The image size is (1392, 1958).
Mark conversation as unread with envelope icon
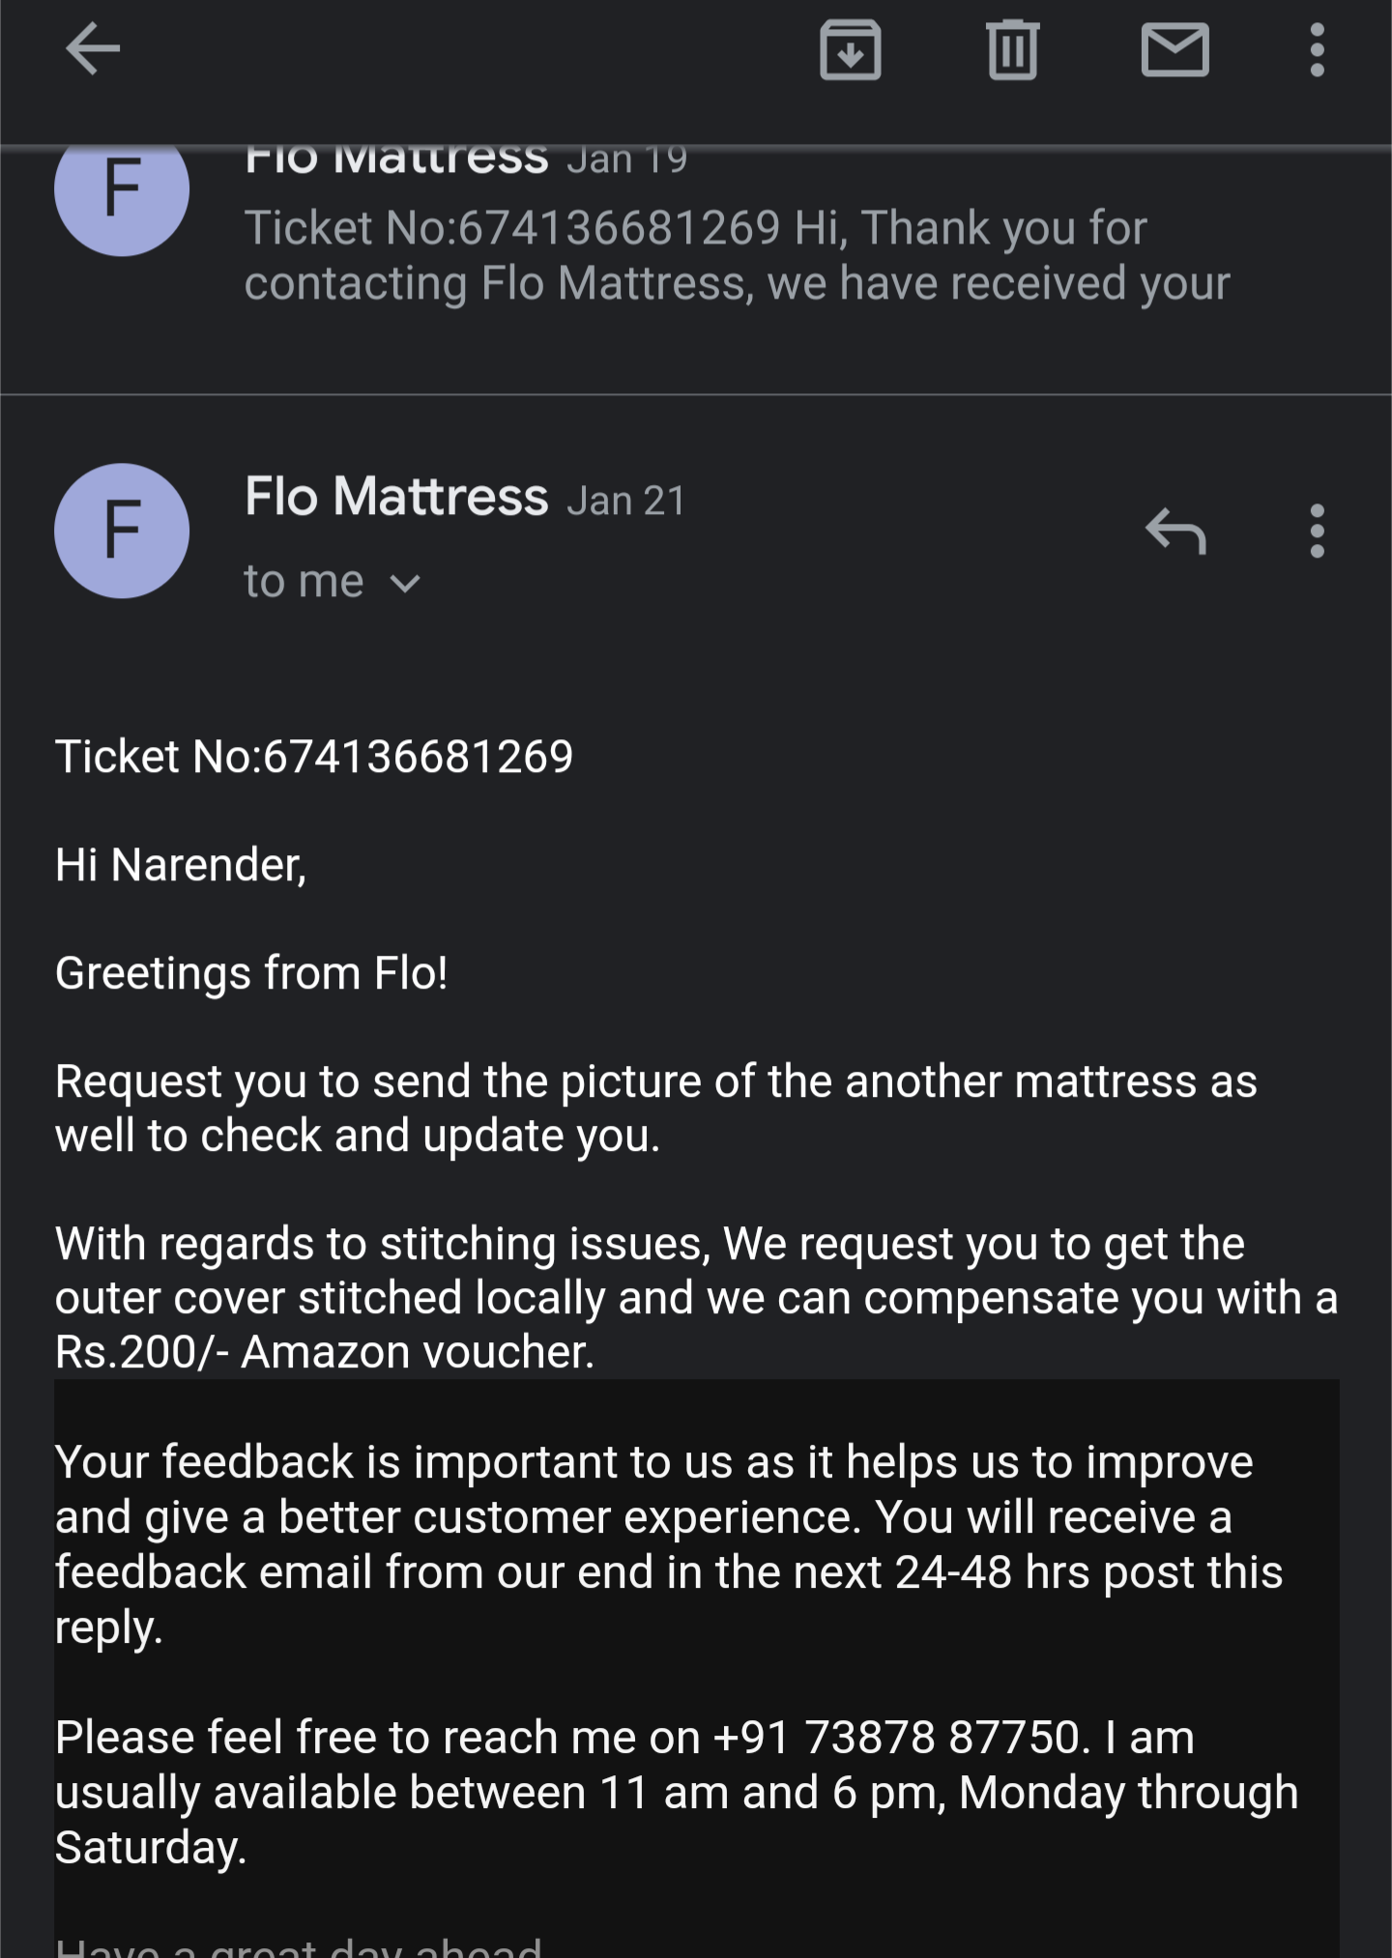click(1174, 49)
